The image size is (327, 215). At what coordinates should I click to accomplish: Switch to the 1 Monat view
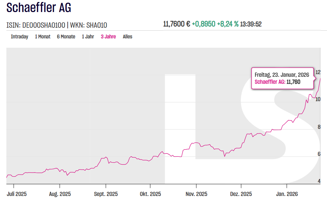coord(43,37)
